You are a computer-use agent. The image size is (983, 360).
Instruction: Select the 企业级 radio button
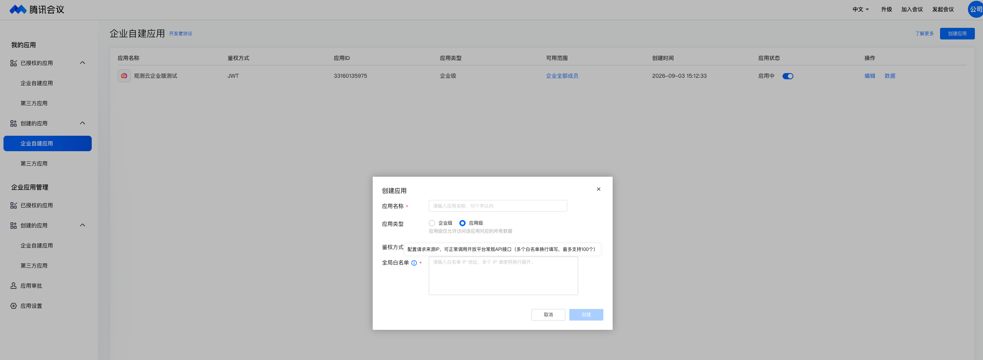coord(432,223)
